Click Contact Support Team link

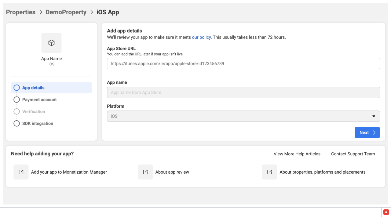pos(353,154)
